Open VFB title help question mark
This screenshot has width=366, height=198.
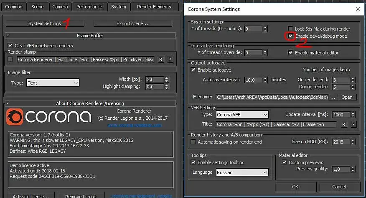(353, 124)
